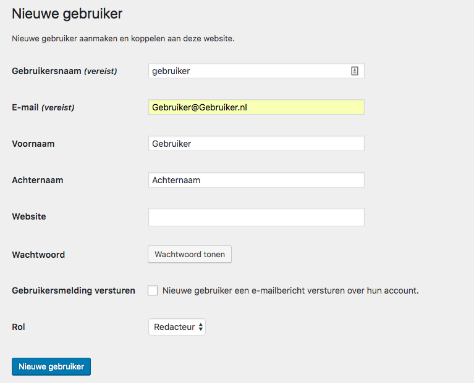The width and height of the screenshot is (474, 383).
Task: Open the Rol dropdown showing Redacteur
Action: (x=177, y=327)
